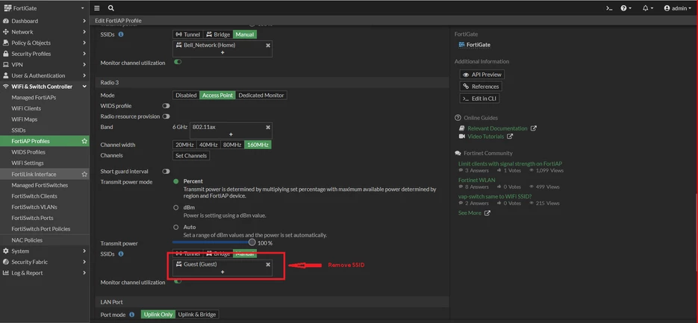The image size is (698, 323).
Task: Open the help question mark menu
Action: point(626,8)
